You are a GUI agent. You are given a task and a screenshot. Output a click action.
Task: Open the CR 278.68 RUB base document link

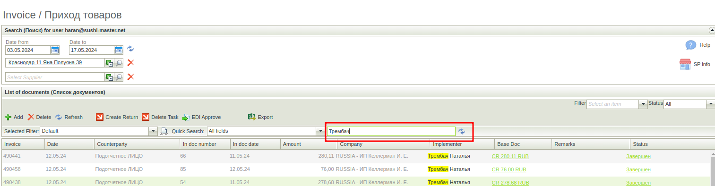tap(510, 183)
